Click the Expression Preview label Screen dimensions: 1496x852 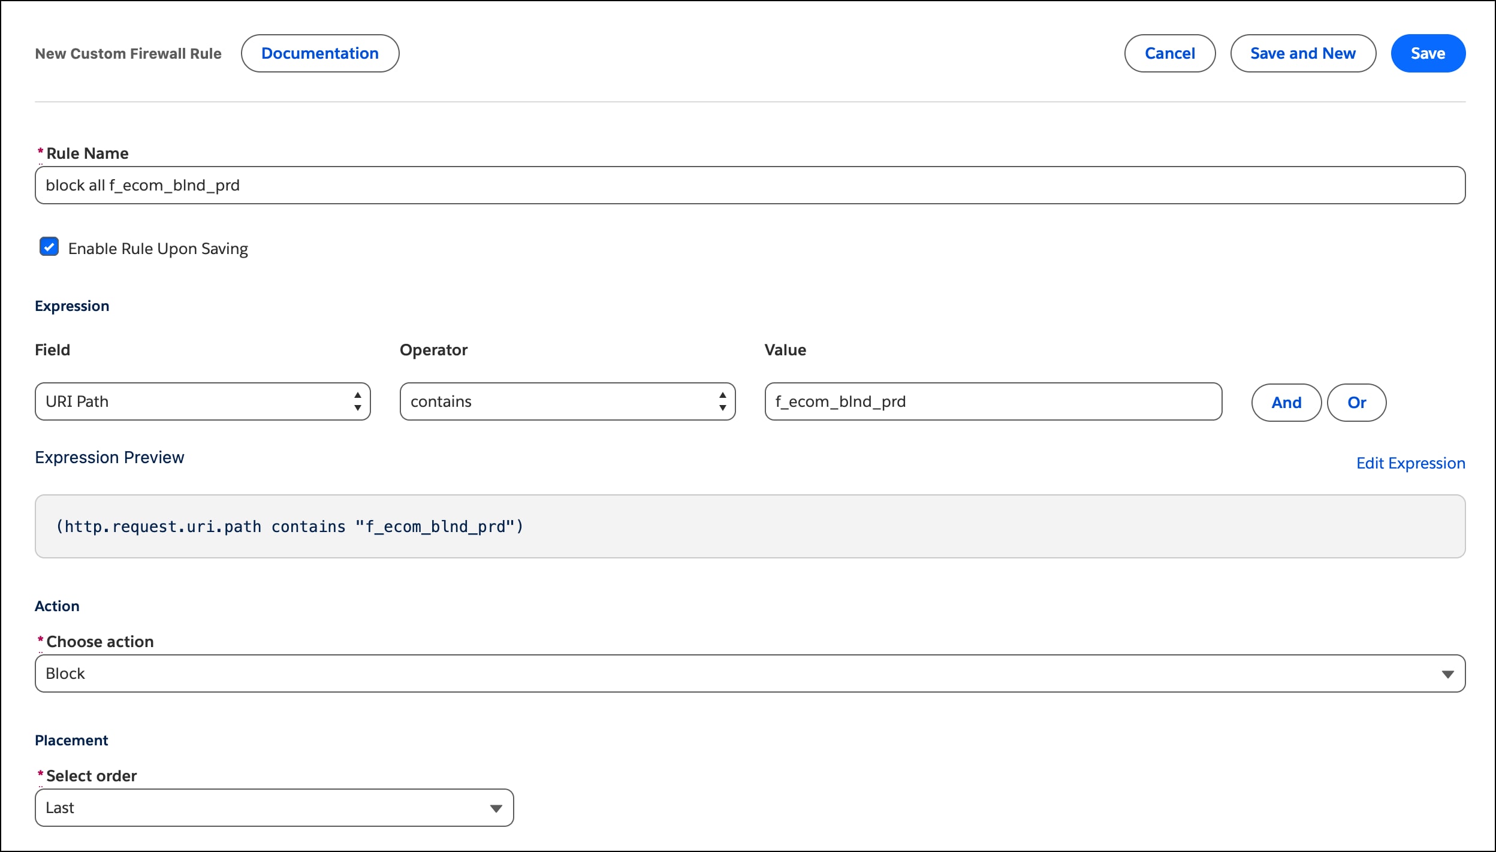(x=110, y=457)
